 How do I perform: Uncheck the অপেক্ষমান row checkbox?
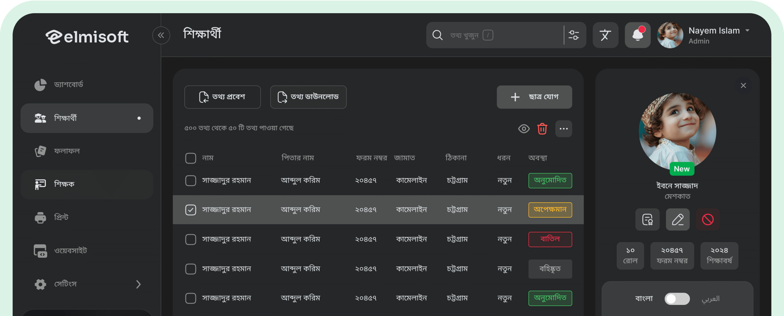(190, 210)
